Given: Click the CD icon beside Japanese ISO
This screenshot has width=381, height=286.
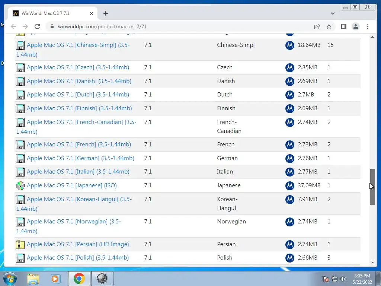Looking at the screenshot, I should (20, 186).
